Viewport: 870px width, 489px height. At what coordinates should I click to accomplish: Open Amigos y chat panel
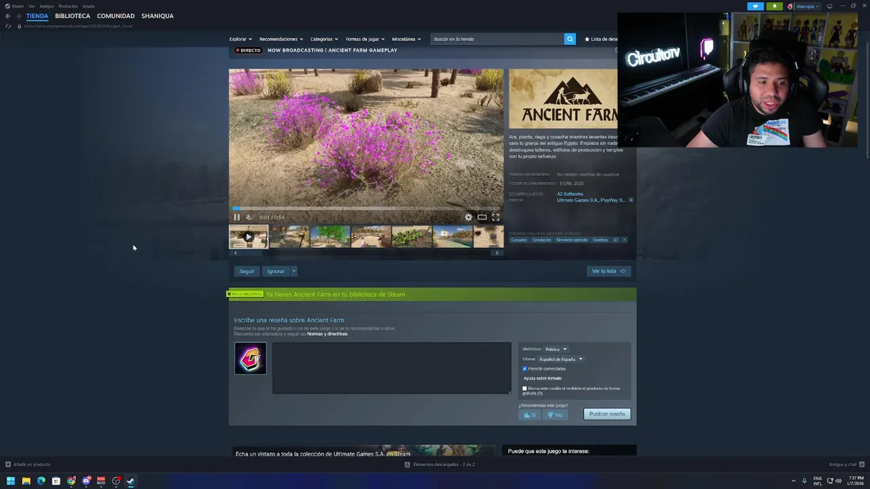click(845, 465)
